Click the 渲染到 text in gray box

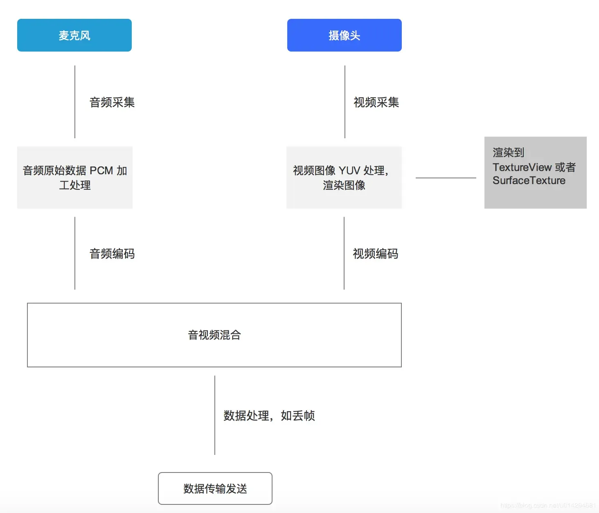click(x=508, y=153)
